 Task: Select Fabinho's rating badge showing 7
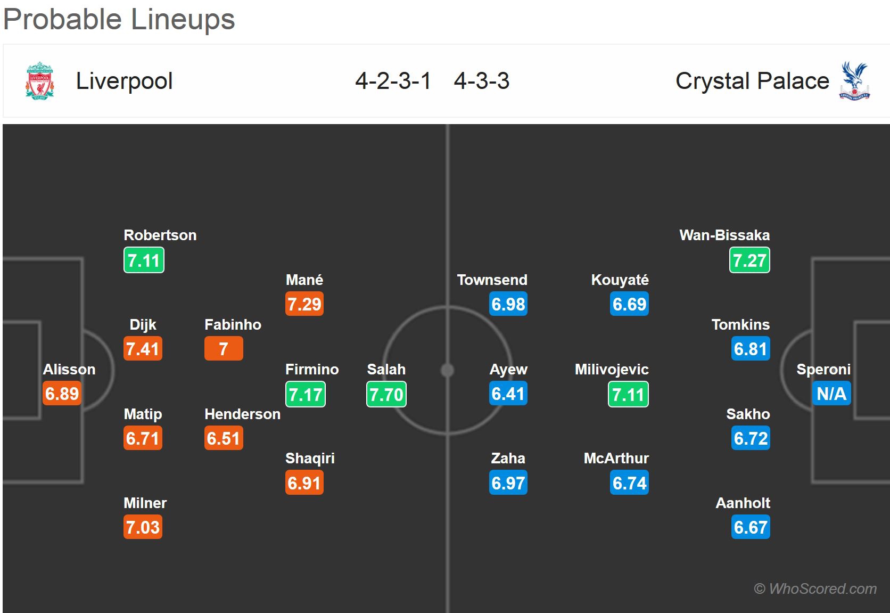tap(224, 349)
